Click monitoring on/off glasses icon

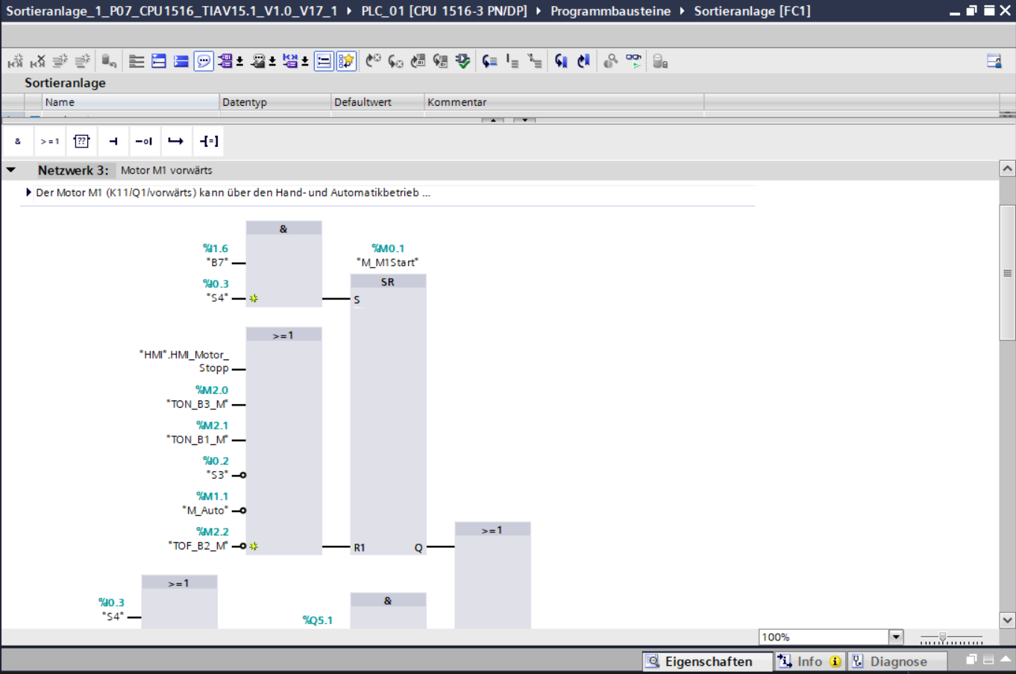(633, 60)
